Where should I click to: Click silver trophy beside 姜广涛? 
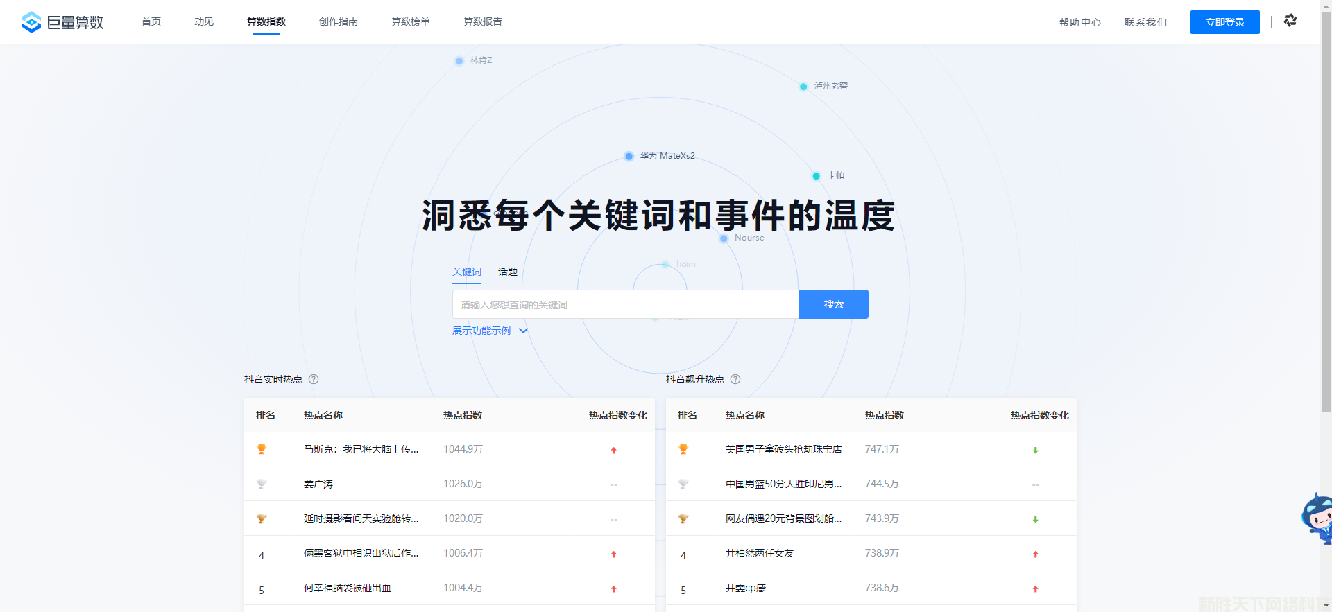[x=262, y=484]
